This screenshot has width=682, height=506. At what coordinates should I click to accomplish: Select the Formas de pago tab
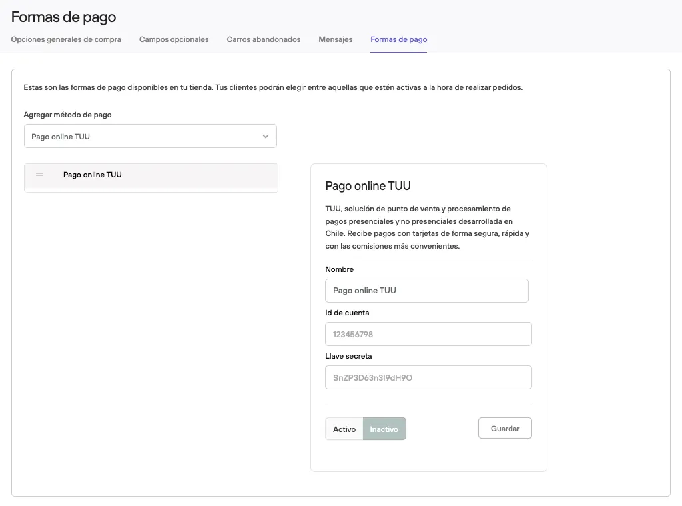398,39
